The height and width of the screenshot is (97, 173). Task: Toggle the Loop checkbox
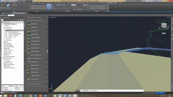(x=72, y=9)
